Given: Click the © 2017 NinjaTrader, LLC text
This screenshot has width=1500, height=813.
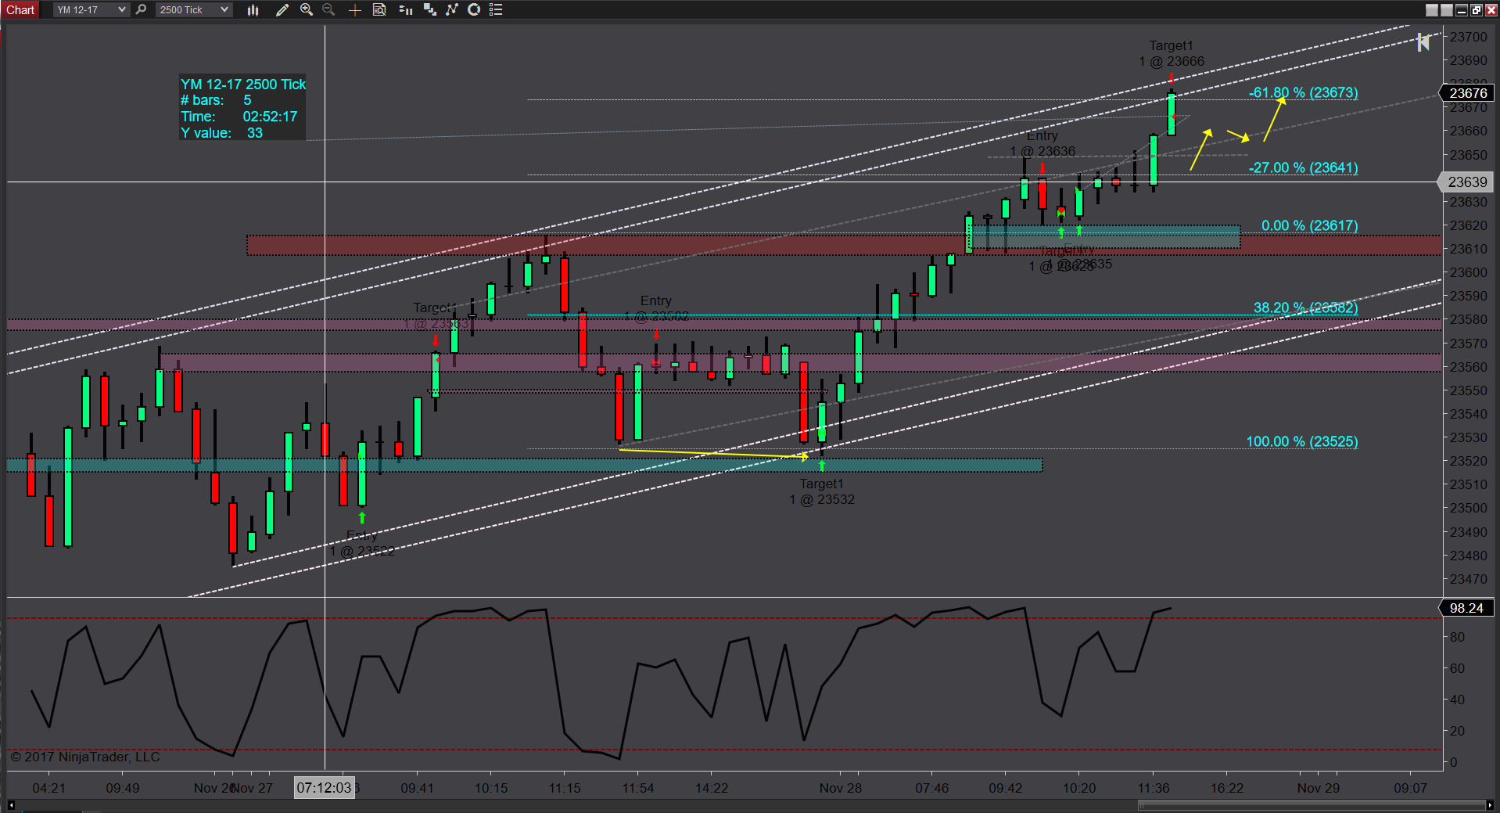Looking at the screenshot, I should click(x=85, y=757).
